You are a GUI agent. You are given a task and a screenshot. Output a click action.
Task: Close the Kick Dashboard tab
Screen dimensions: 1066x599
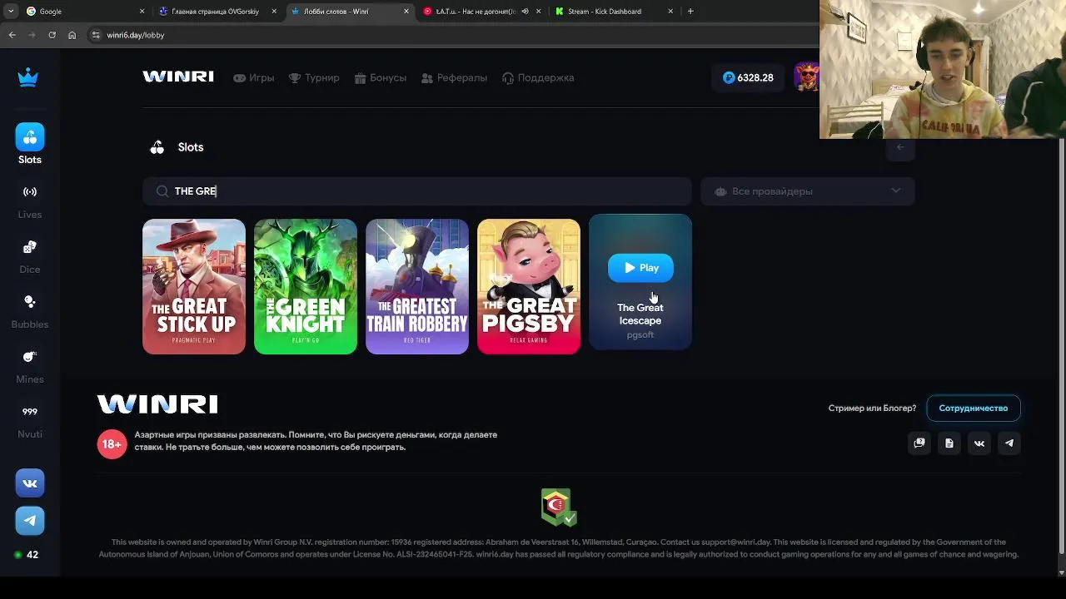pos(671,12)
